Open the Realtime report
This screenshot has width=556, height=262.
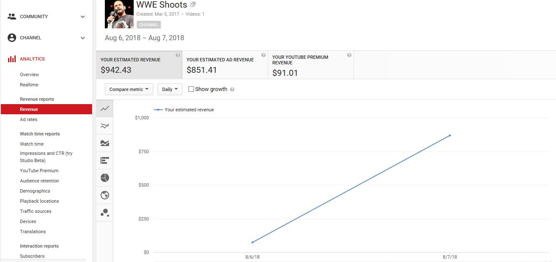[x=29, y=85]
